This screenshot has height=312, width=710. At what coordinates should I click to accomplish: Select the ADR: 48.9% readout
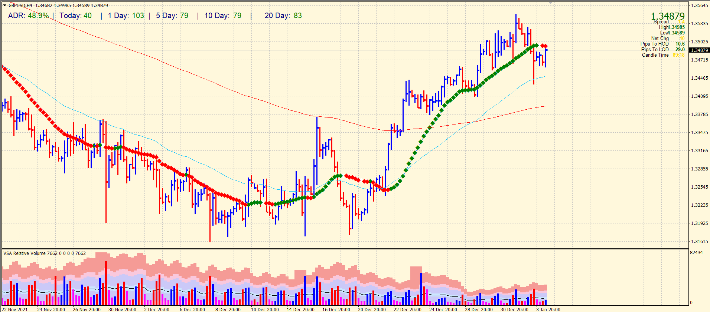[x=28, y=16]
